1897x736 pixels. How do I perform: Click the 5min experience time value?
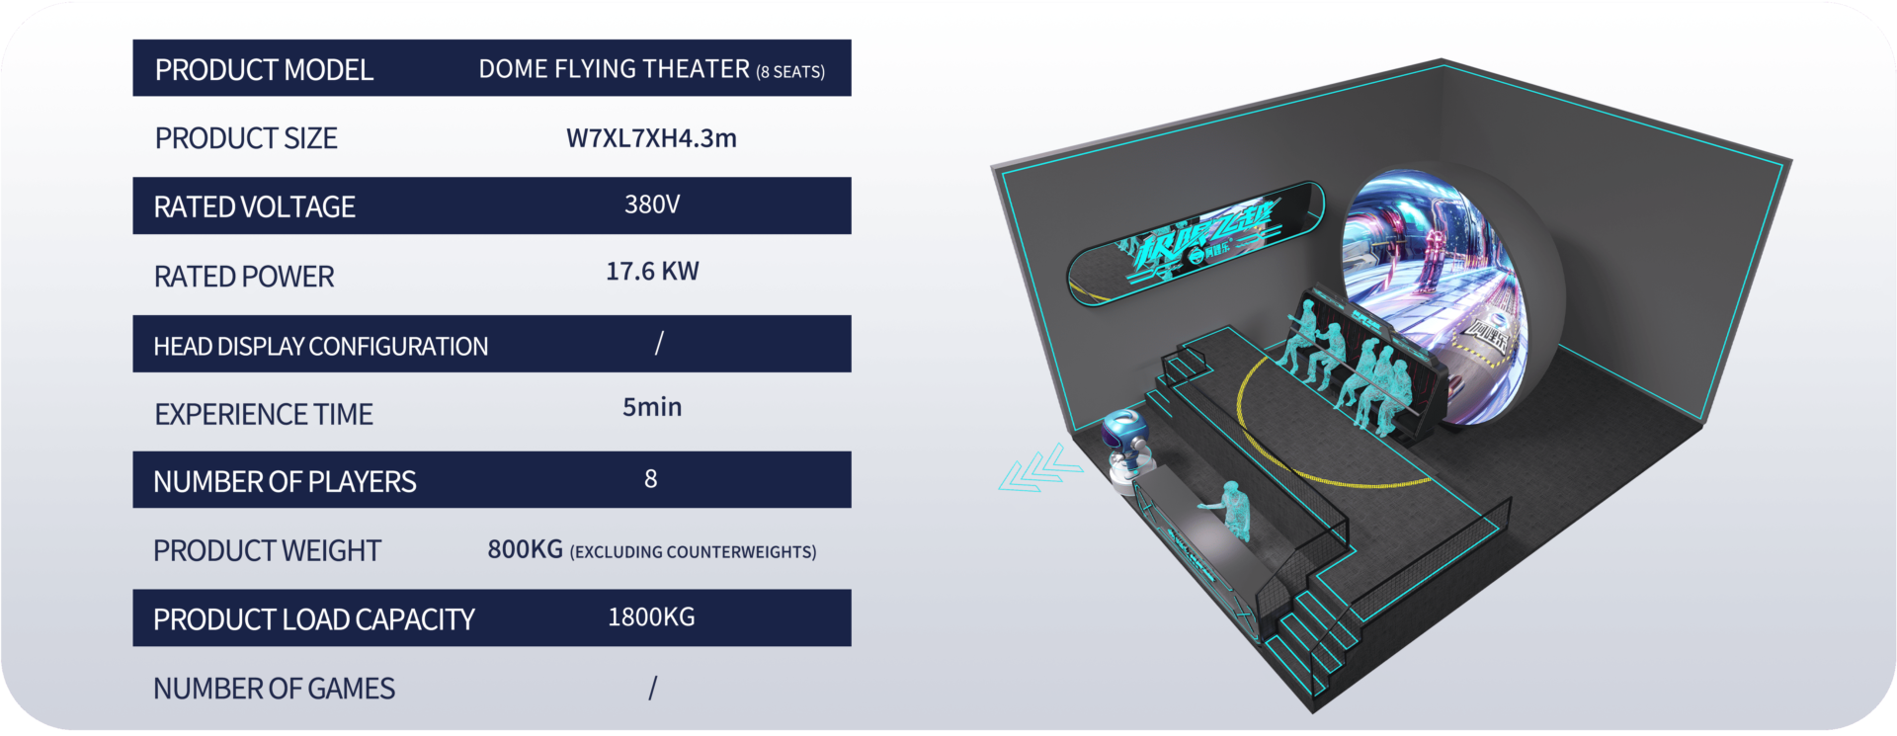(652, 407)
